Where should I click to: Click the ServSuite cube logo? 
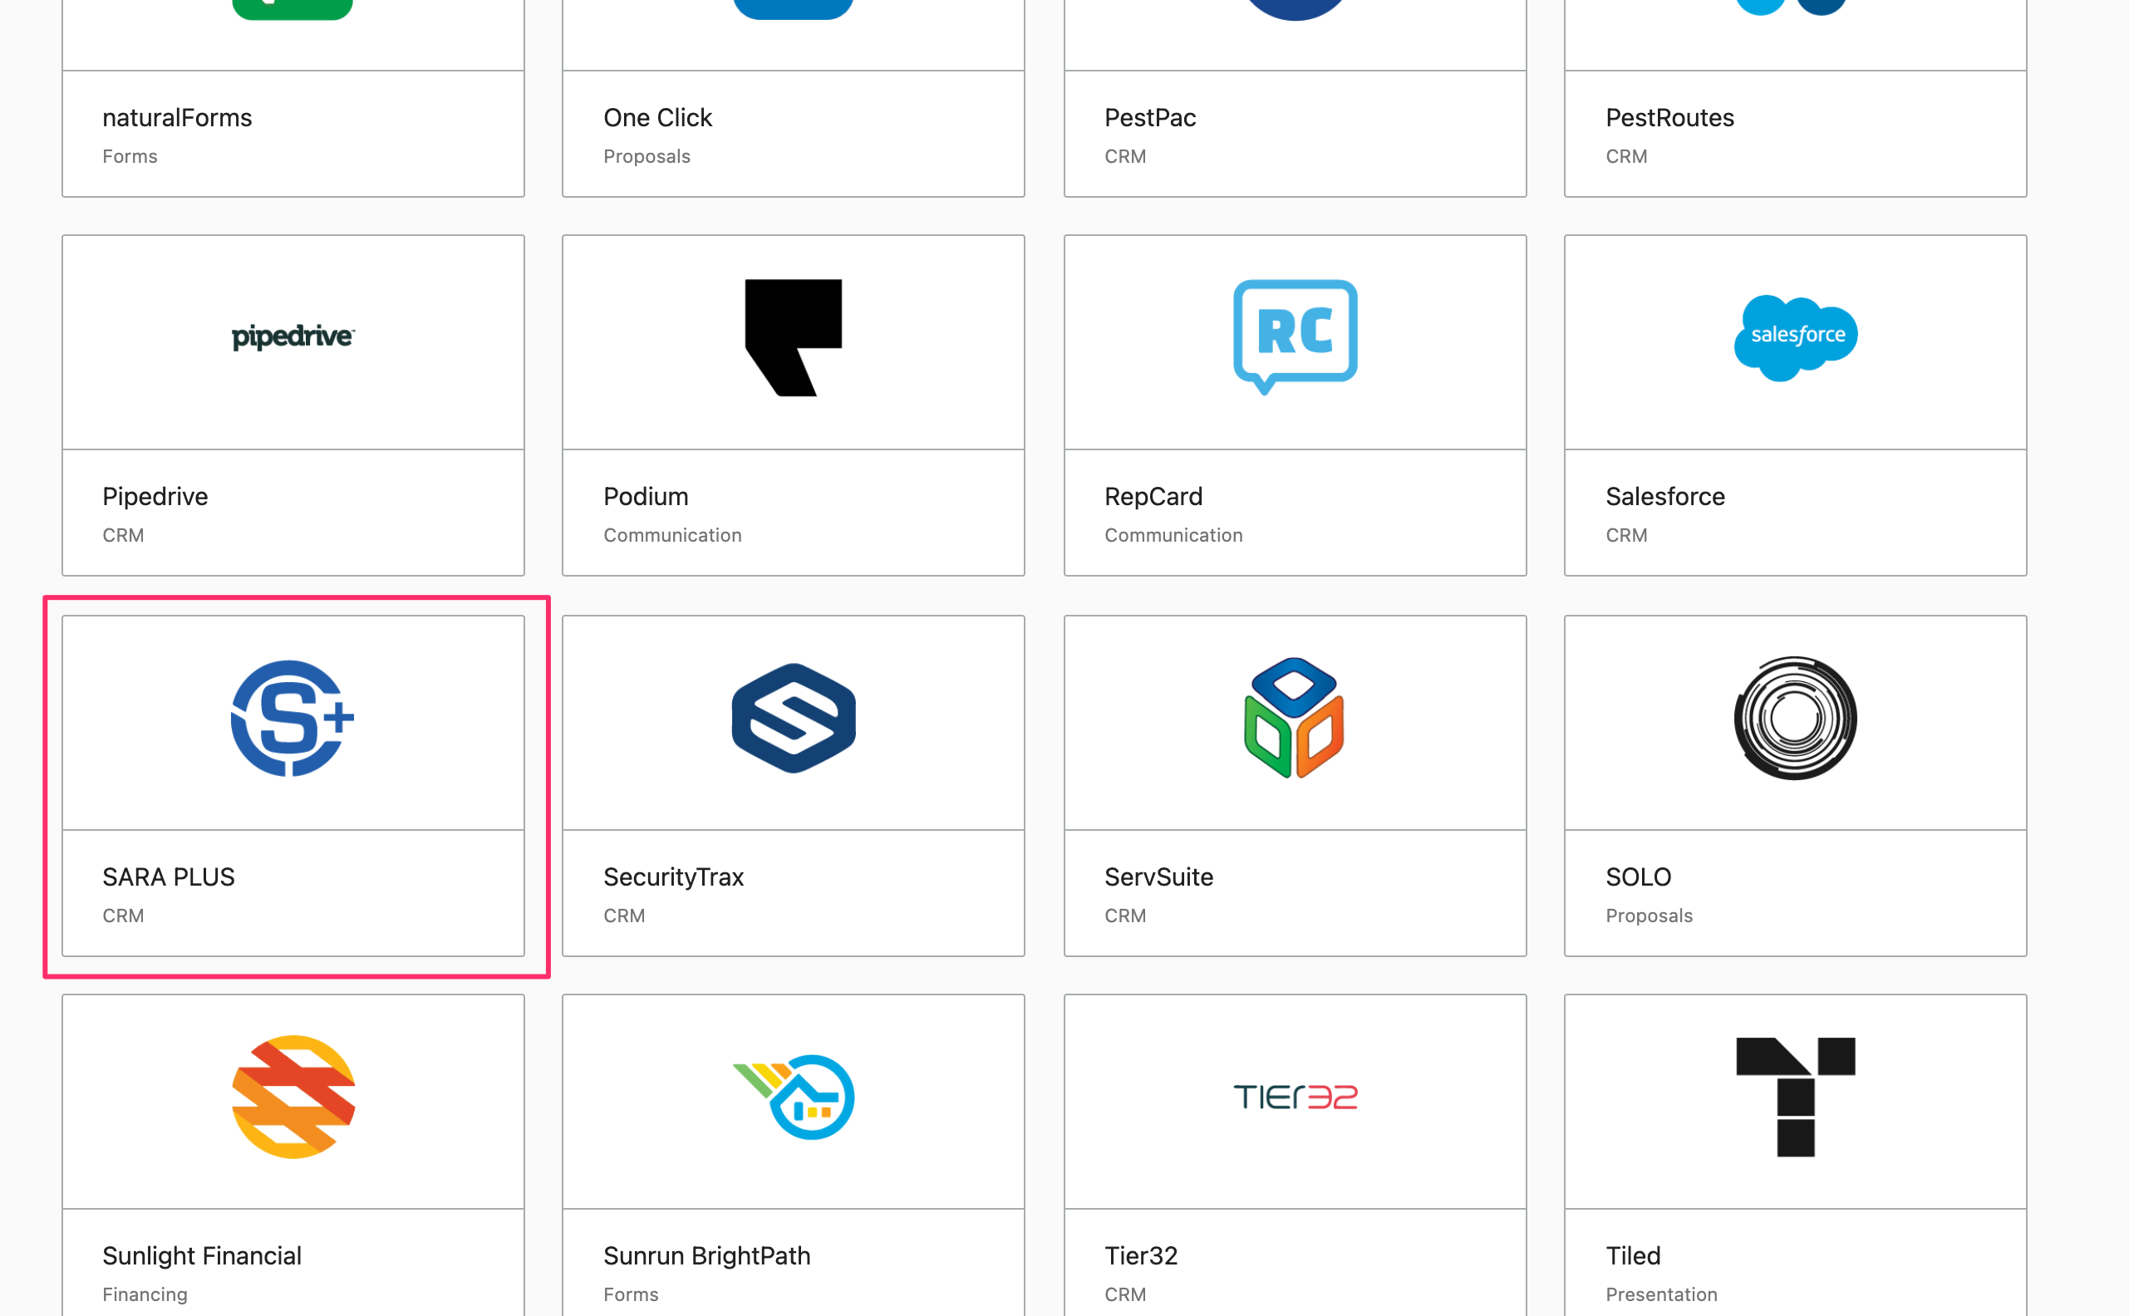(x=1295, y=718)
